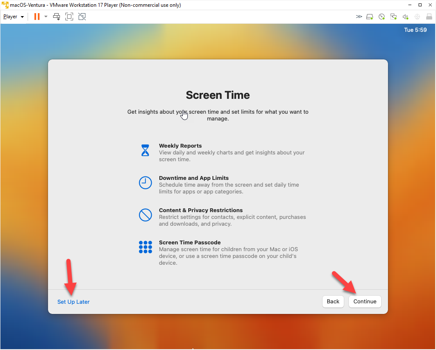Click the Content & Privacy Restrictions icon

tap(145, 215)
